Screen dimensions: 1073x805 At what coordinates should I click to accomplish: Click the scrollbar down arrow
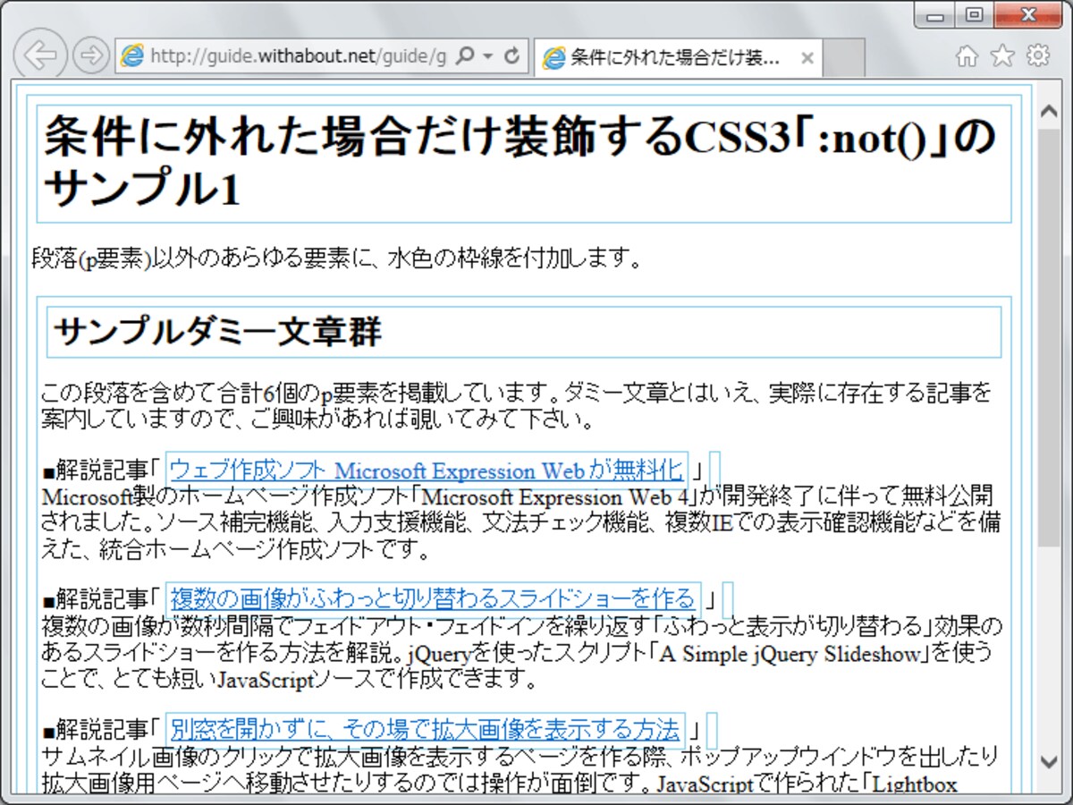click(x=1048, y=762)
